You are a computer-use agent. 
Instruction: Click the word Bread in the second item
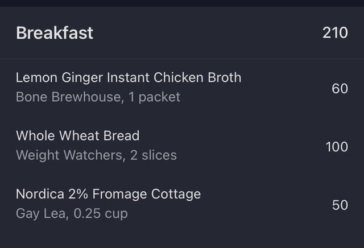coord(121,135)
